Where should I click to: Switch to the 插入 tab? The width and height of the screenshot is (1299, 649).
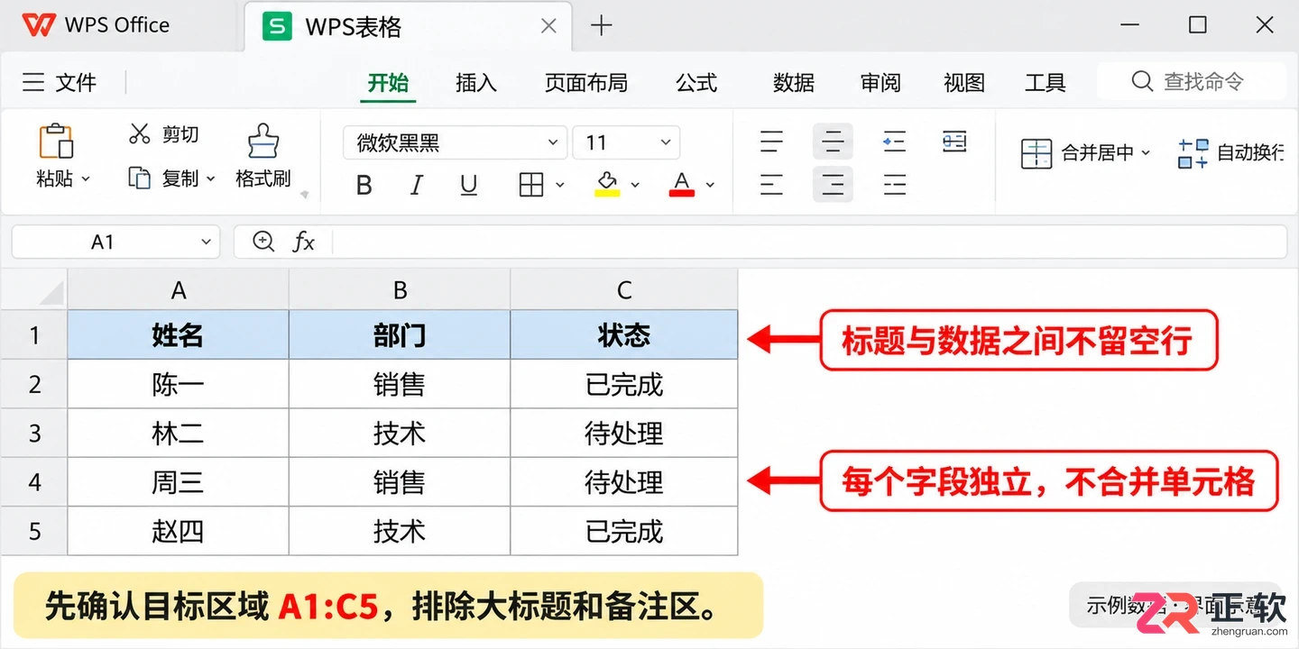point(476,83)
